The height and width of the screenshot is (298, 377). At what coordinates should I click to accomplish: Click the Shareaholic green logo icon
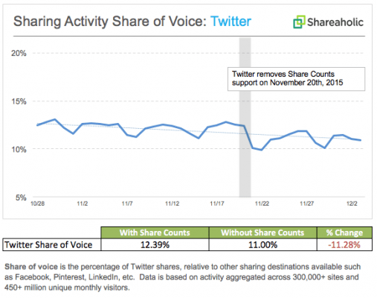299,22
